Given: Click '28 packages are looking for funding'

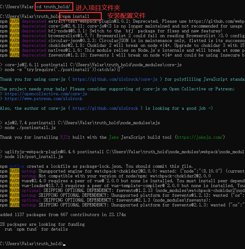Looking at the screenshot, I should pyautogui.click(x=42, y=225).
